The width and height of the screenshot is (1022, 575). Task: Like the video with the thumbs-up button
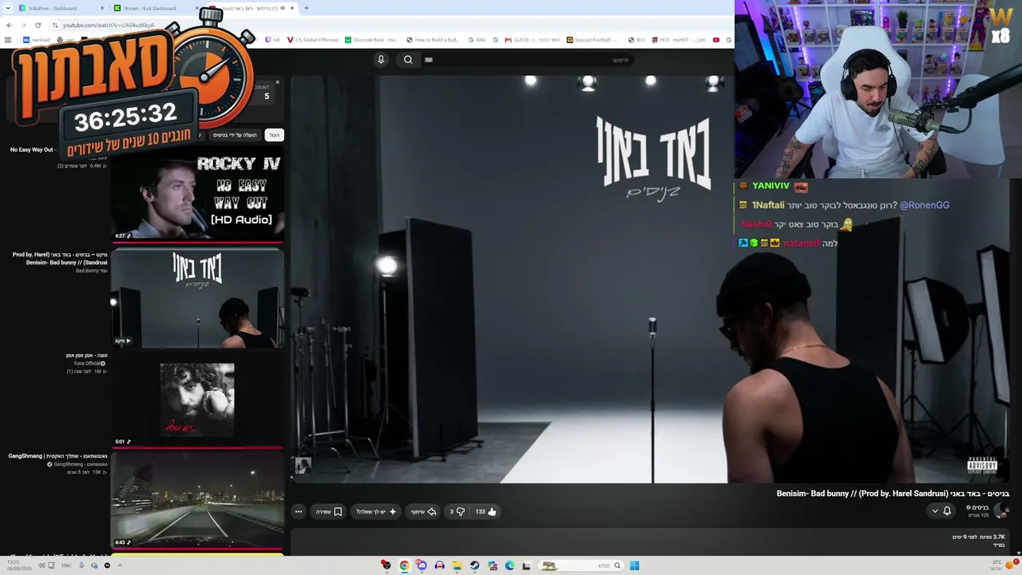(x=485, y=512)
